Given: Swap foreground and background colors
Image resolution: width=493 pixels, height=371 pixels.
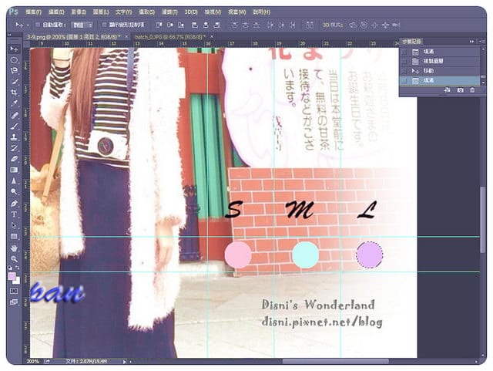Looking at the screenshot, I should 18,268.
